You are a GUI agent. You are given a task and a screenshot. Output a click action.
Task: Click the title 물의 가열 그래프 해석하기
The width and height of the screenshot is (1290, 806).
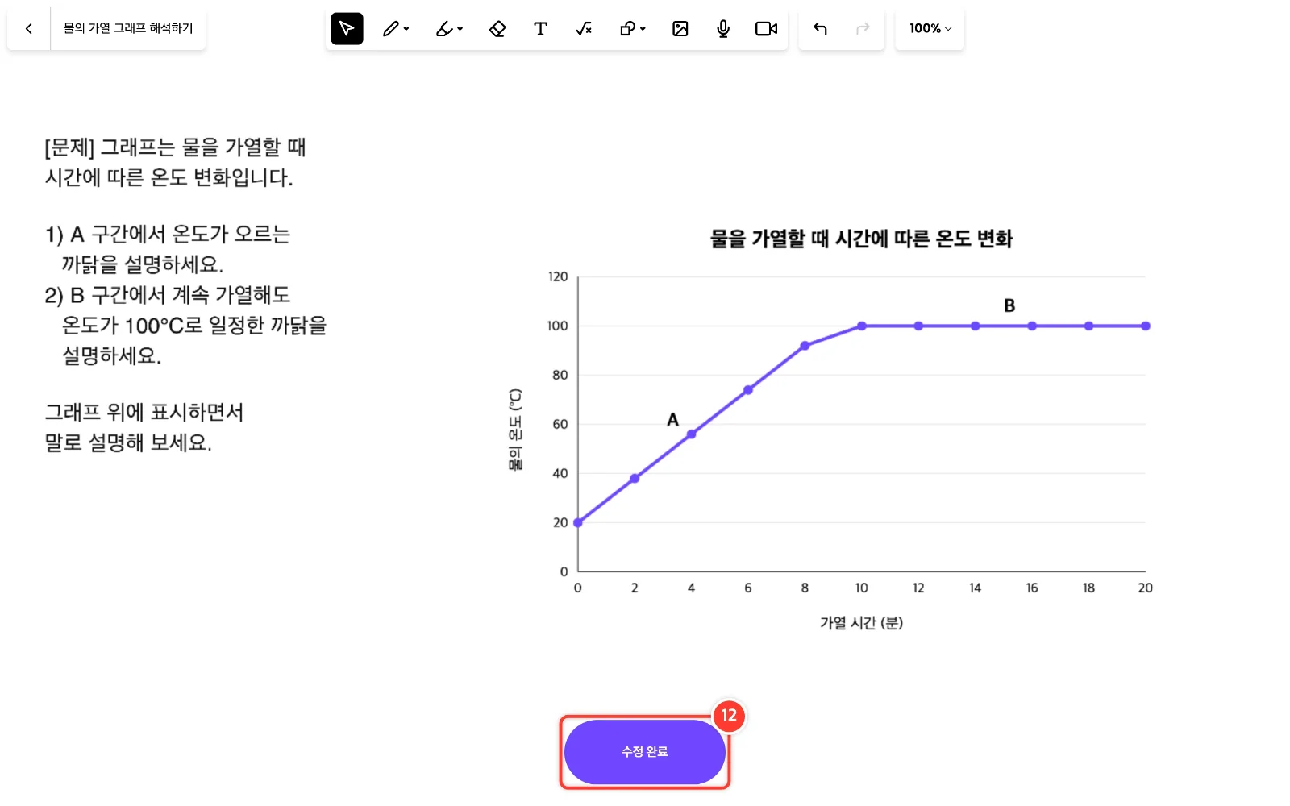(x=128, y=28)
